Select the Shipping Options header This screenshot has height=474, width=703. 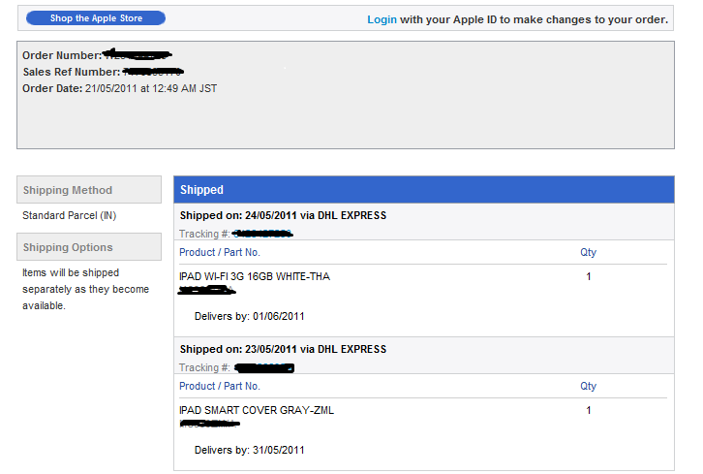[89, 247]
